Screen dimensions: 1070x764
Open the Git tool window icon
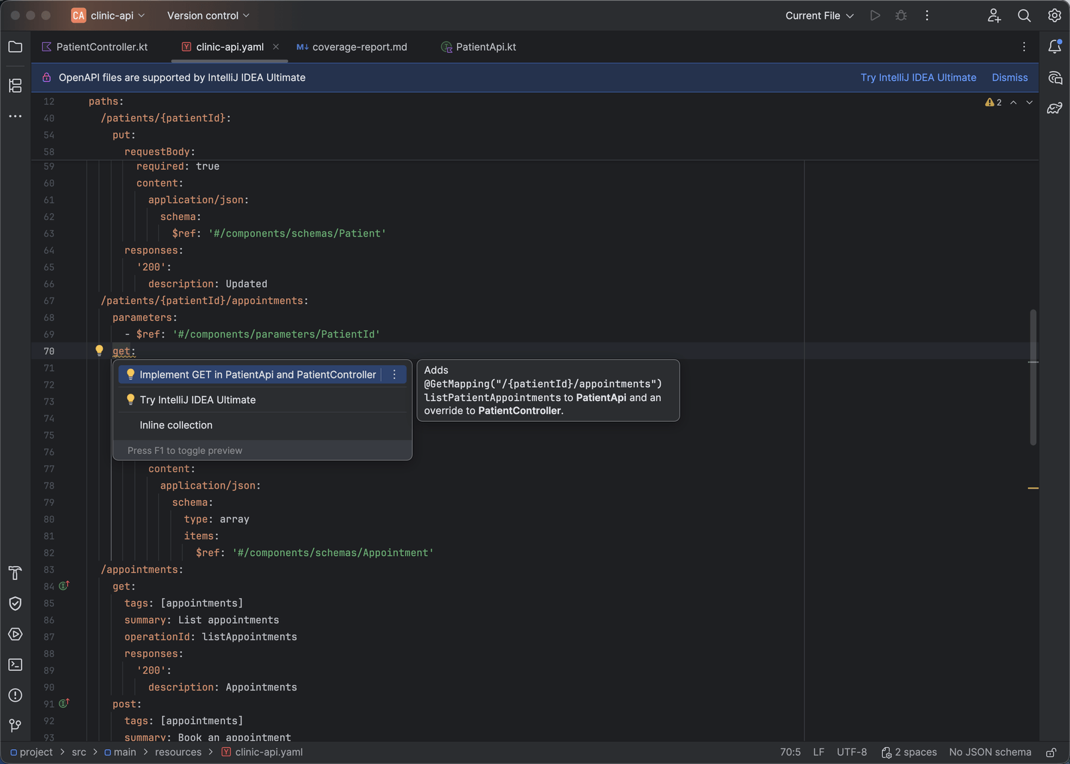click(x=15, y=725)
